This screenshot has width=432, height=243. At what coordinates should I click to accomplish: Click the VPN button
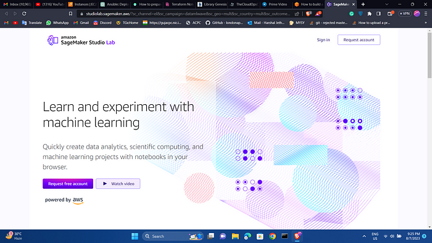[x=405, y=14]
